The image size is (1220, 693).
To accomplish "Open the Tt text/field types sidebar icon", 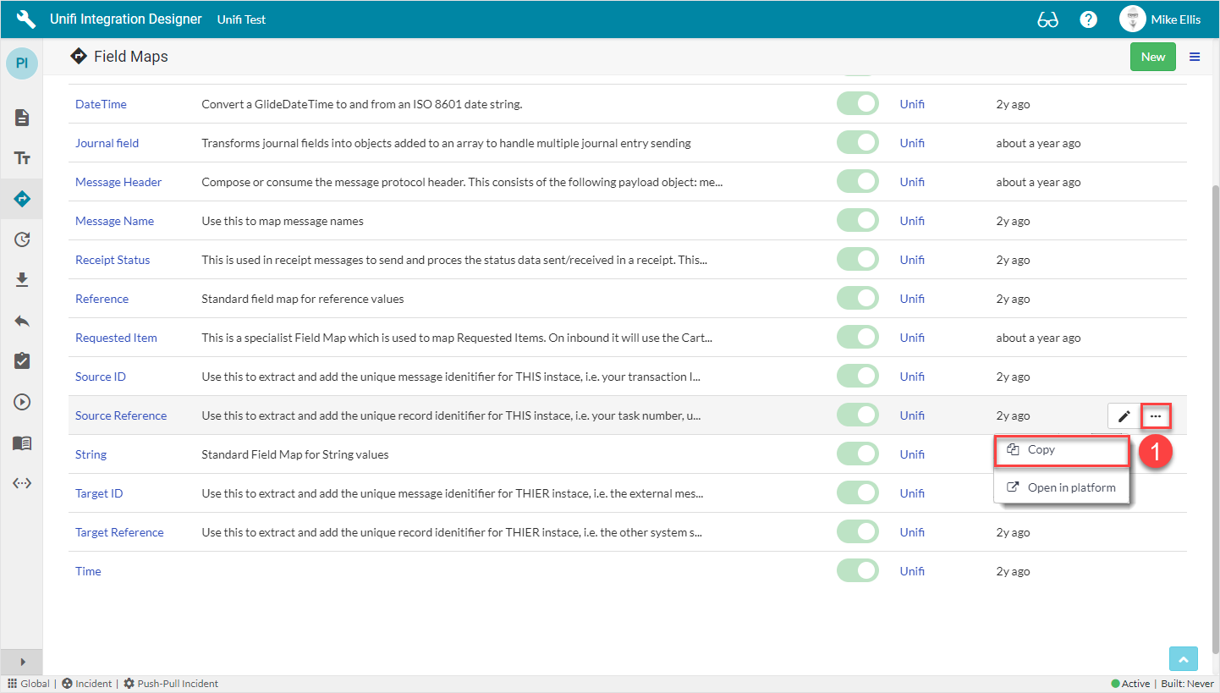I will (x=21, y=158).
